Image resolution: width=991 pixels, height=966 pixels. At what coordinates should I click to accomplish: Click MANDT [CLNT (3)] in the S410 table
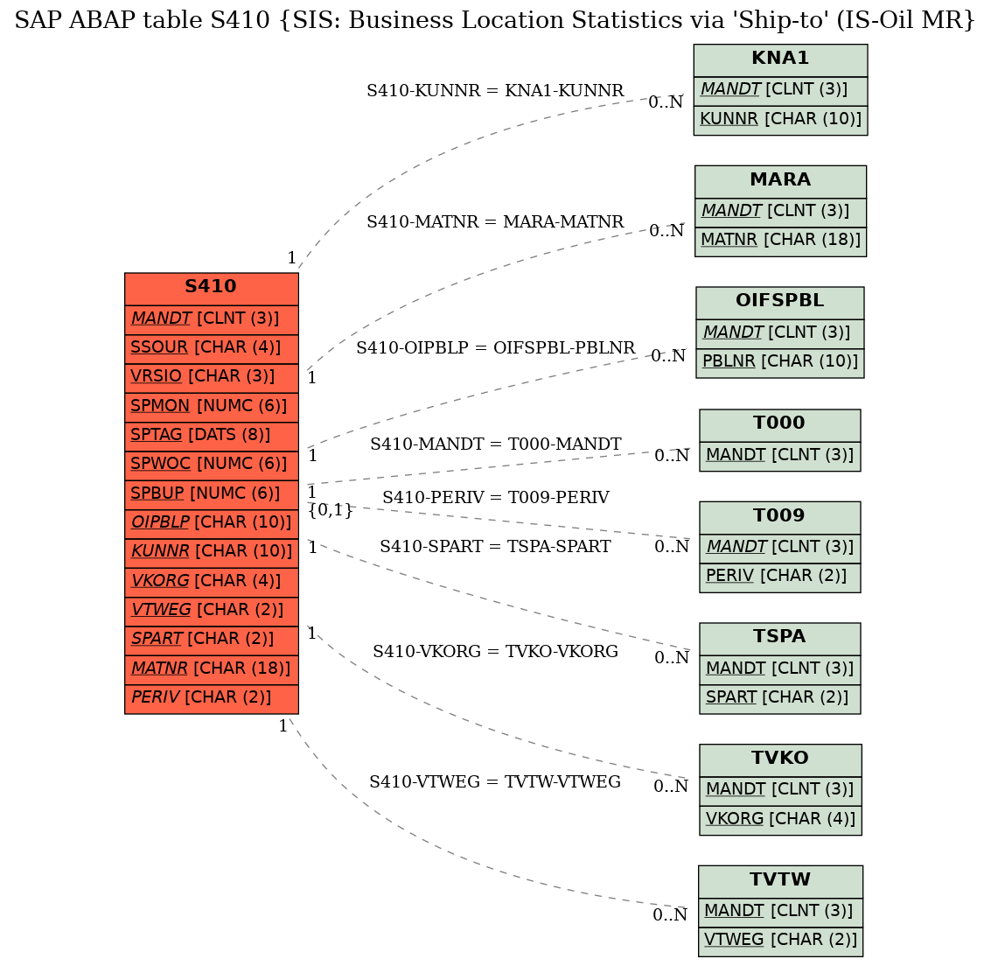pyautogui.click(x=211, y=318)
